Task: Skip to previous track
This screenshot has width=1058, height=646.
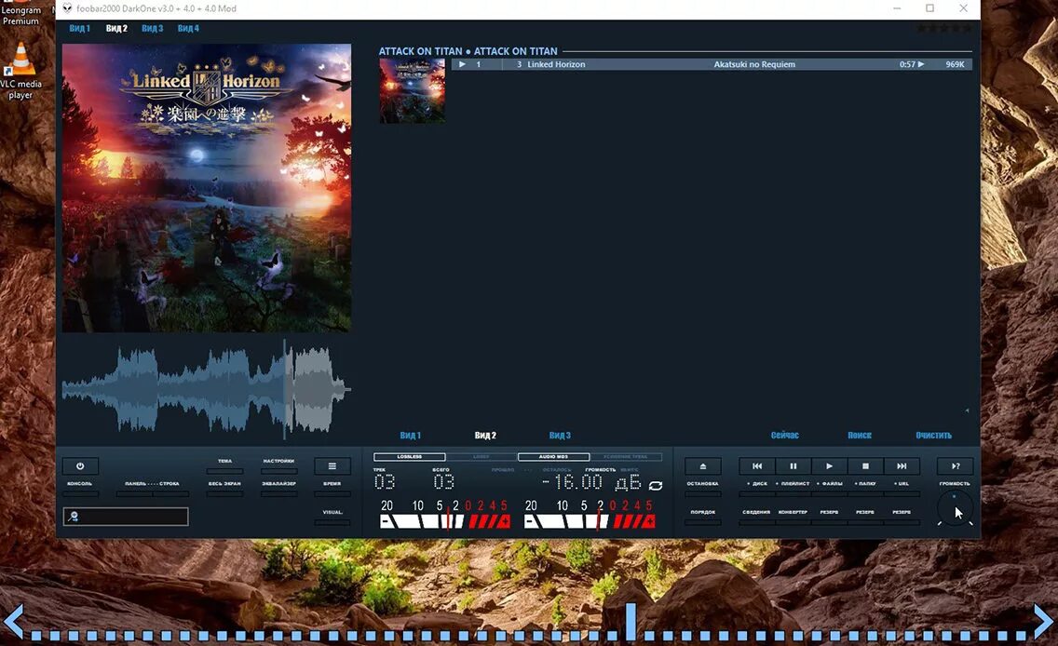Action: point(757,466)
